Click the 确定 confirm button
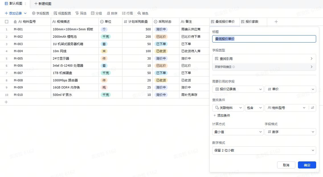 [307, 165]
